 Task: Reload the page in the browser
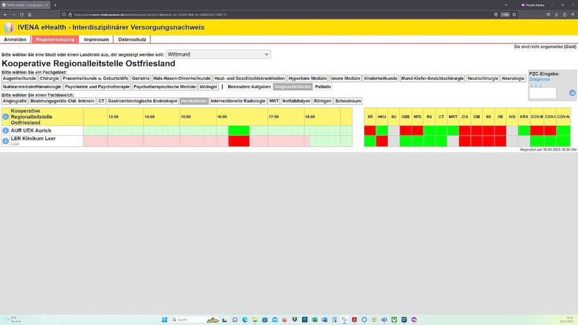pos(21,15)
